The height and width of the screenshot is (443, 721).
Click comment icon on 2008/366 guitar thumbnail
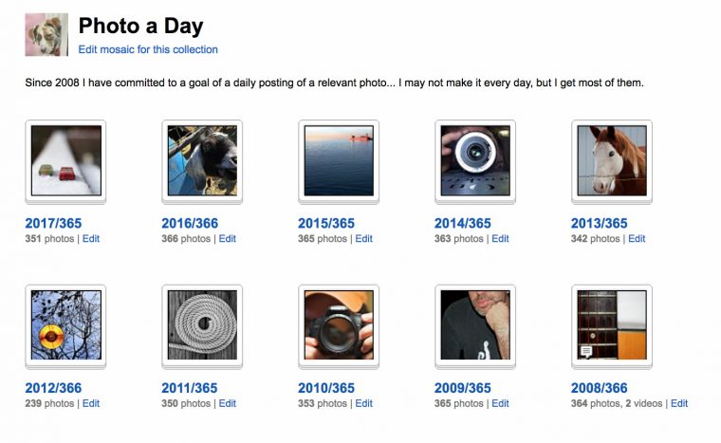click(x=586, y=352)
